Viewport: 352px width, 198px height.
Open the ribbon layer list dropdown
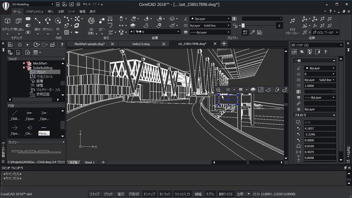point(155,32)
